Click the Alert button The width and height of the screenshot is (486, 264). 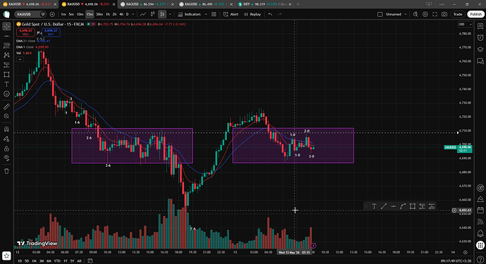coord(231,14)
